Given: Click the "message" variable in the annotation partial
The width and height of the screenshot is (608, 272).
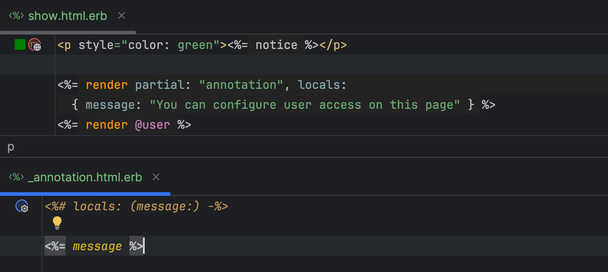Looking at the screenshot, I should click(97, 246).
